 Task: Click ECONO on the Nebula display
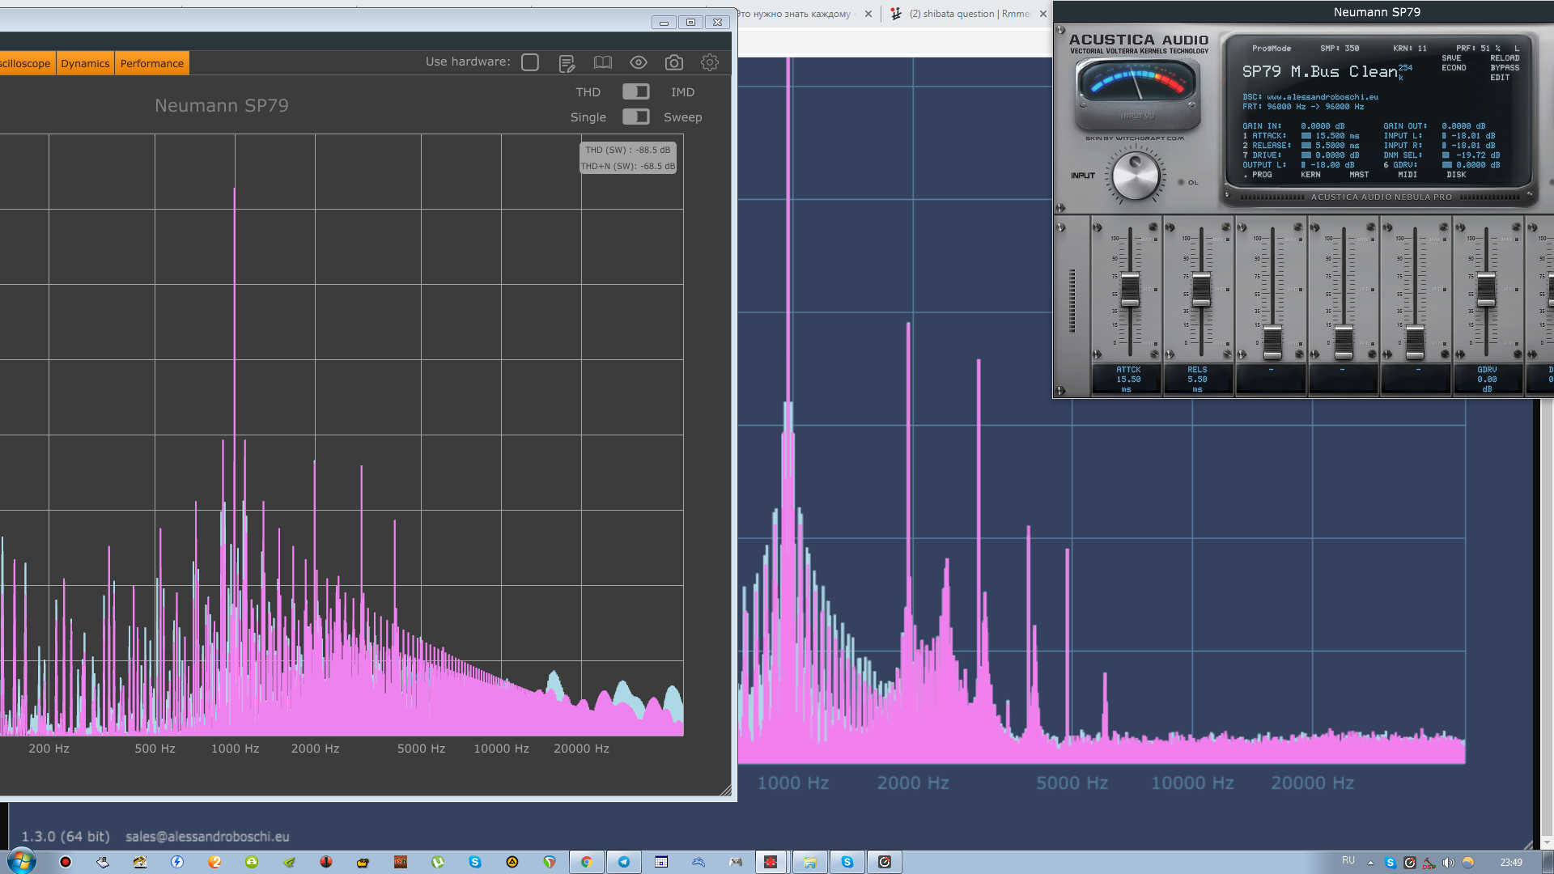[1454, 68]
